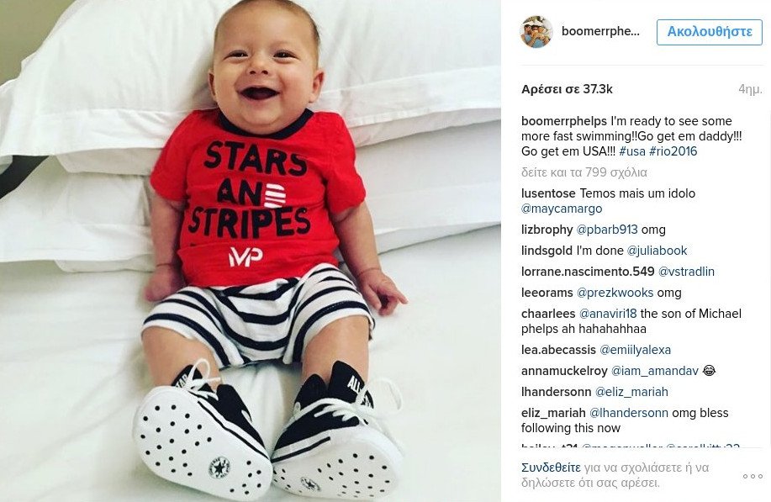Screen dimensions: 771x502
Task: Click the 4ημ. post timestamp
Action: click(750, 89)
